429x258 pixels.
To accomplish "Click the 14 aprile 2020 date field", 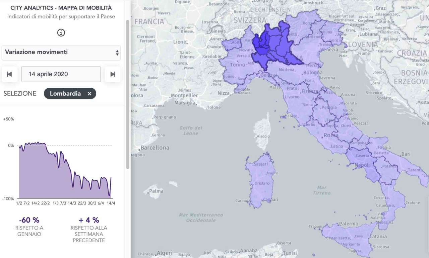I will click(61, 74).
